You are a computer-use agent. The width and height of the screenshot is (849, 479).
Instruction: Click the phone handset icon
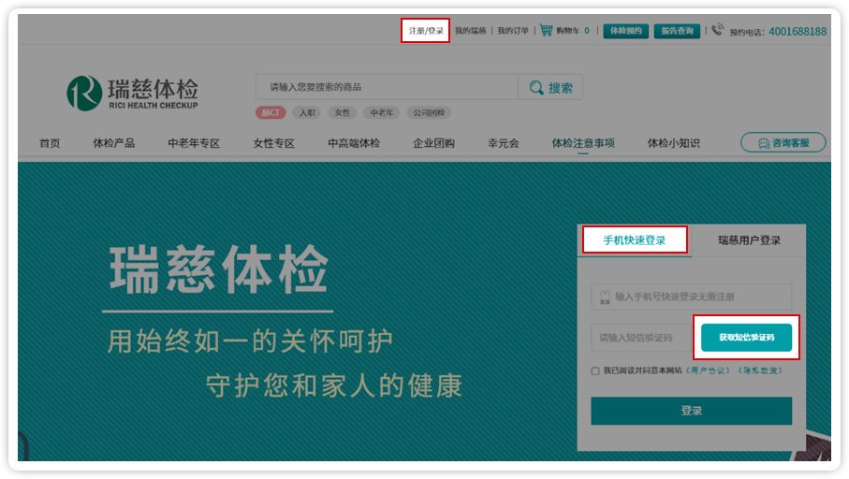[717, 30]
